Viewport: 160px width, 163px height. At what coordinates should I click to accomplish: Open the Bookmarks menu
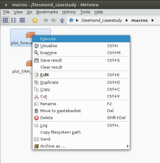click(47, 12)
